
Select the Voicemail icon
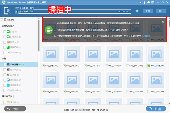(x=8, y=52)
